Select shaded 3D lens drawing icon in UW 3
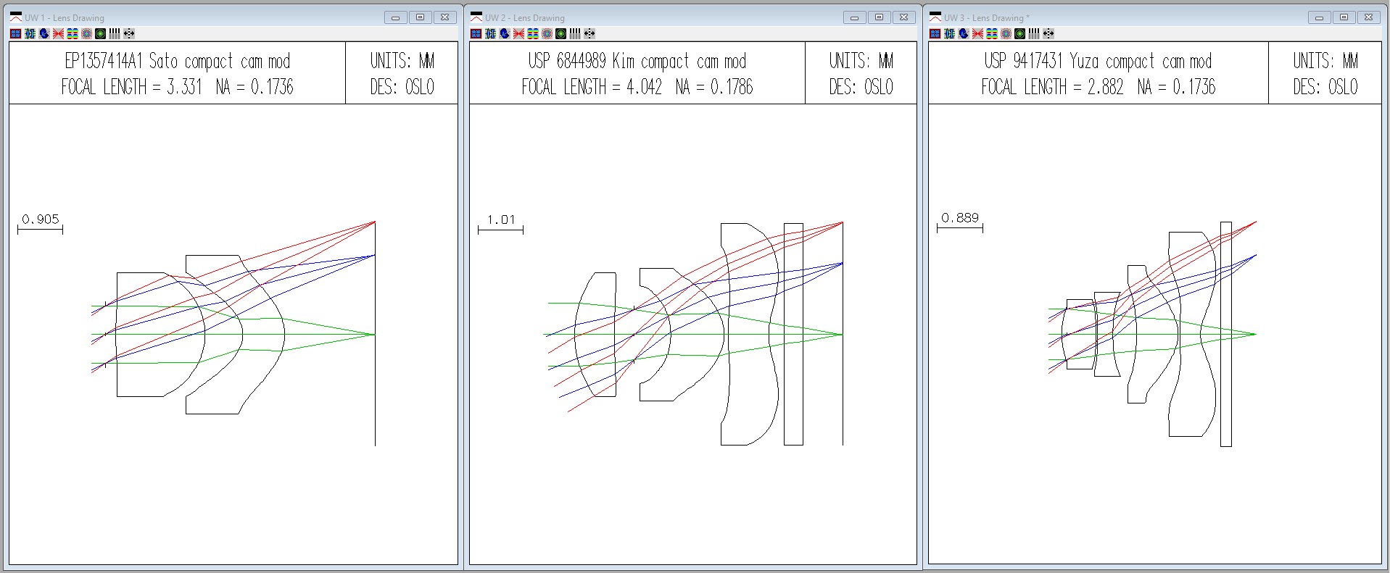 point(964,33)
